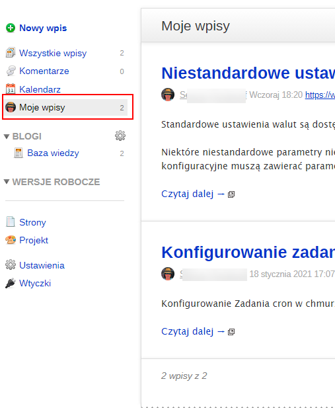
Task: Open Konfigurowanie post in new window icon
Action: pyautogui.click(x=231, y=332)
